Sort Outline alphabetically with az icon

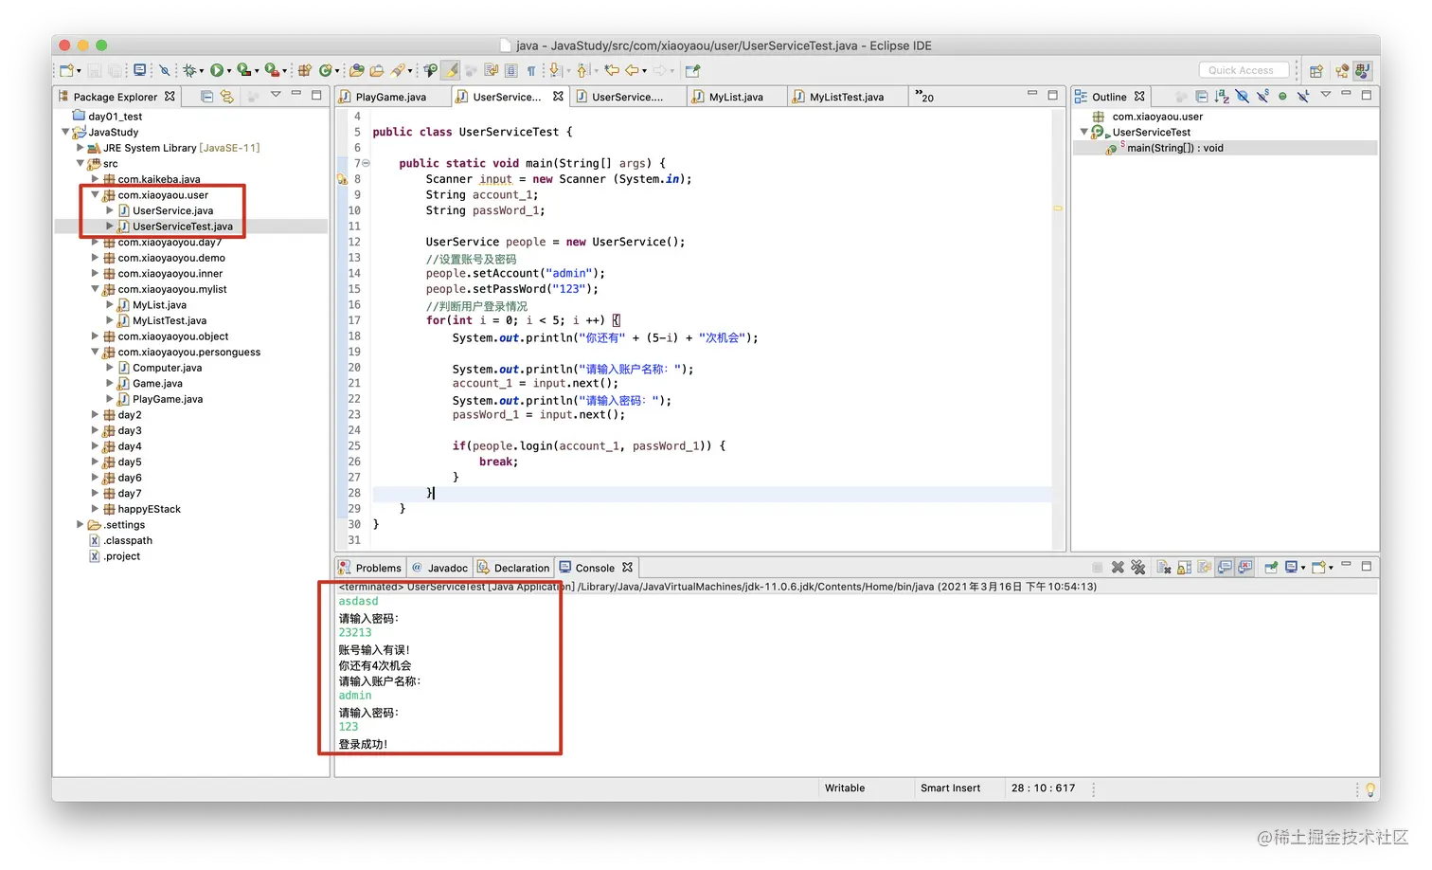click(x=1222, y=96)
